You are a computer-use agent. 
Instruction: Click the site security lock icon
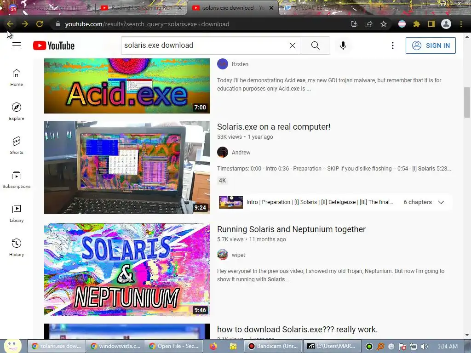(58, 24)
